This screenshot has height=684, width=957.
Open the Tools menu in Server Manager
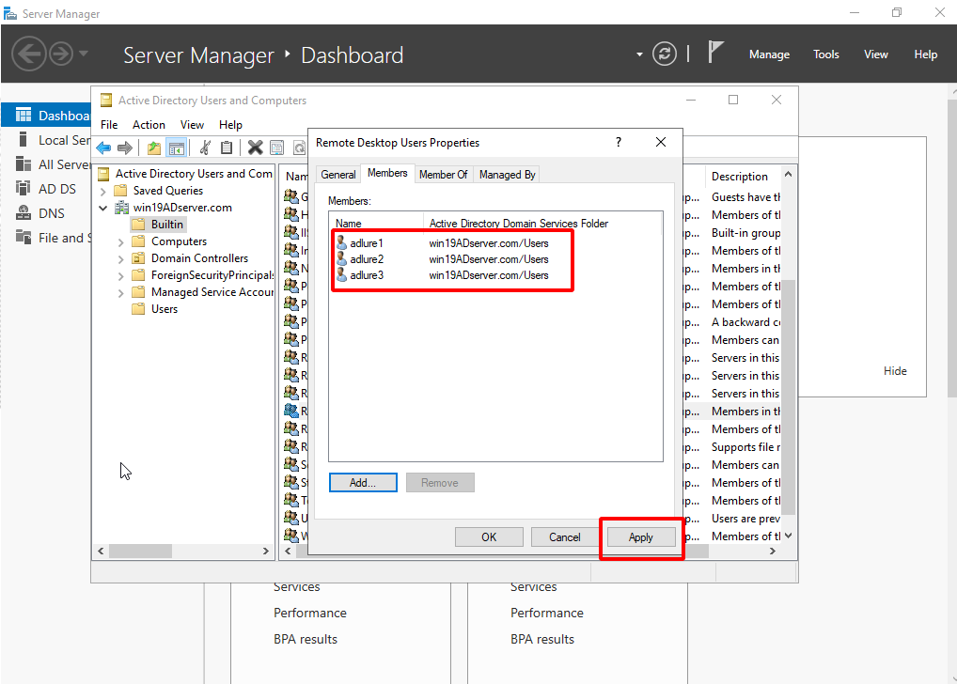coord(825,54)
